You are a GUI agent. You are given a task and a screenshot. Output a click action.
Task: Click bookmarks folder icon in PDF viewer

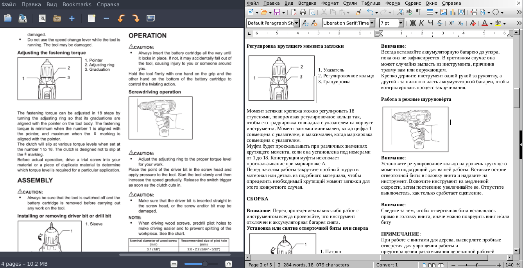click(x=57, y=18)
